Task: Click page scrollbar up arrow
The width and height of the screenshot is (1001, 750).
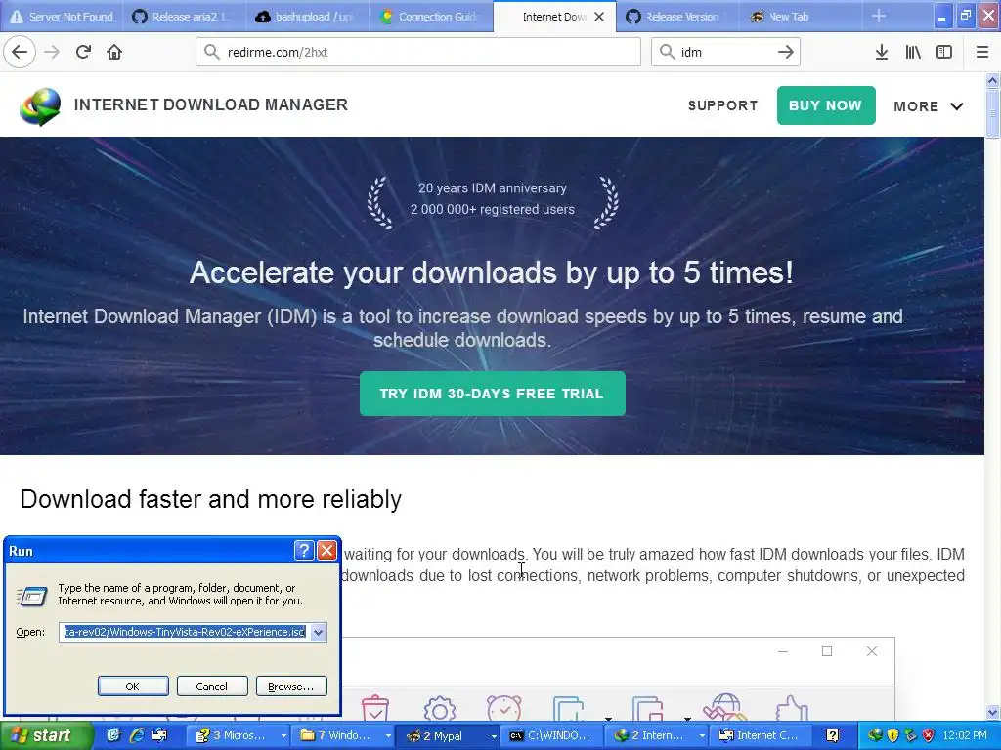Action: tap(992, 80)
